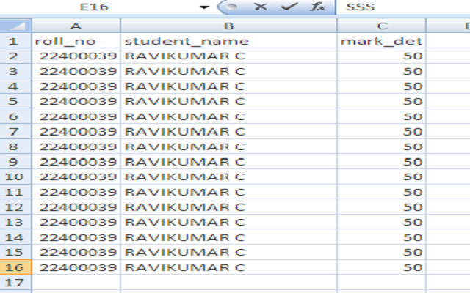Select row 17 header

pos(15,283)
